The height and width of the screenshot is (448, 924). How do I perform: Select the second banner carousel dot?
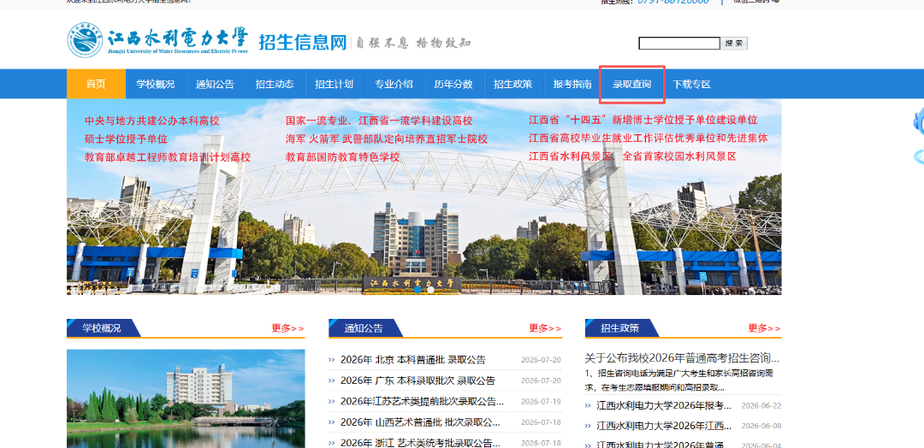(430, 290)
